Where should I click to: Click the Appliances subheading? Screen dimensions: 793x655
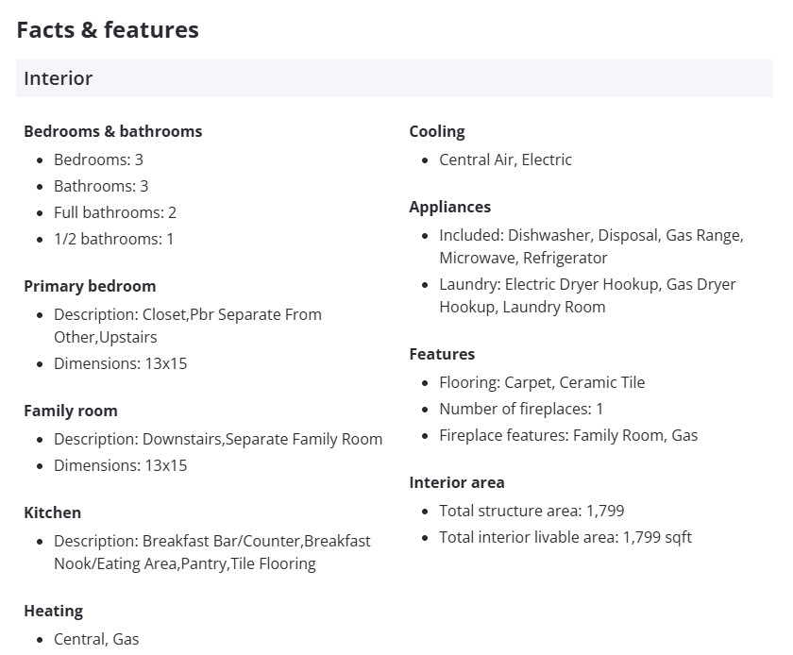(x=449, y=207)
